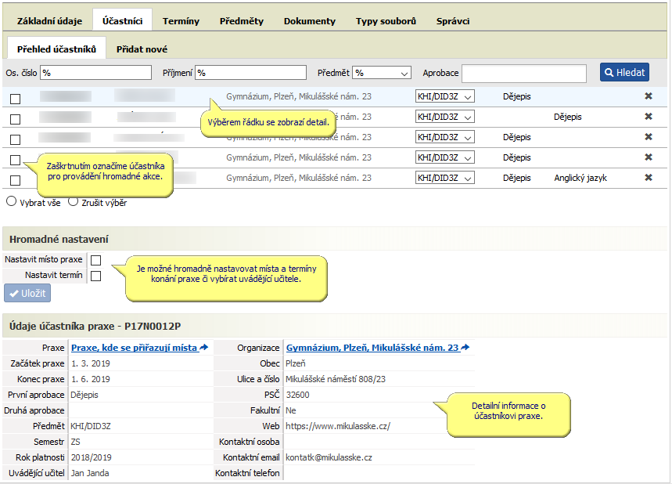
Task: Open the Typy souborů tab
Action: point(386,21)
